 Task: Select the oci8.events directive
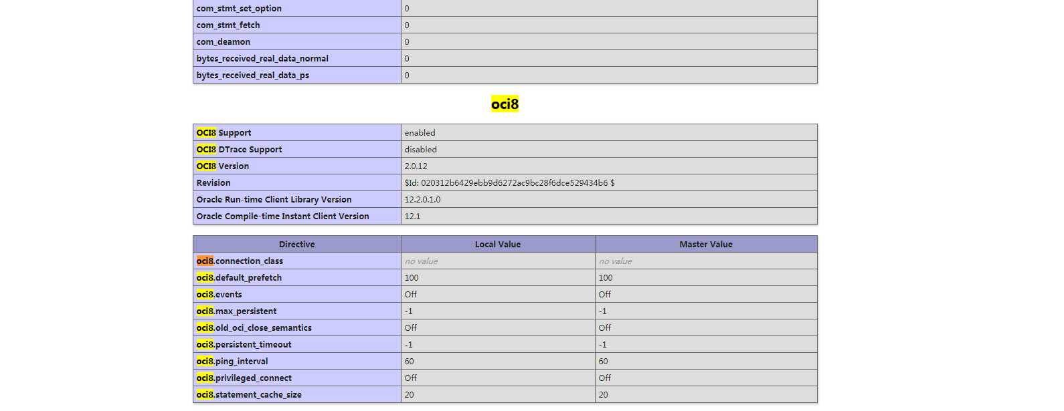[x=219, y=294]
